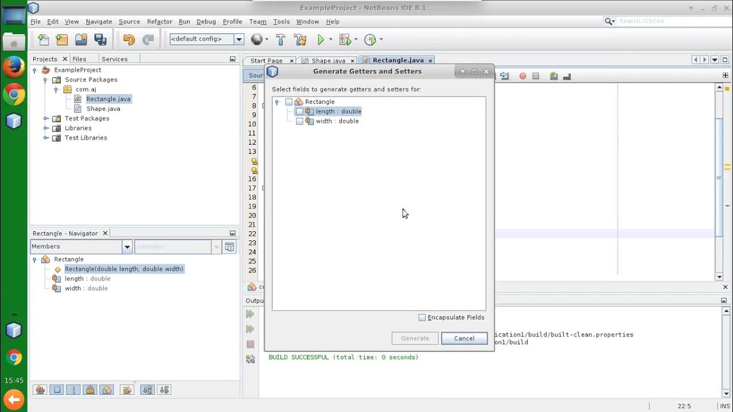Click the split-editor icon at editor toolbar end
This screenshot has height=412, width=733.
click(724, 76)
